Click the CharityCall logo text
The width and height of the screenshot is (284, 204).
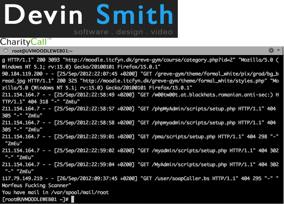tap(23, 41)
